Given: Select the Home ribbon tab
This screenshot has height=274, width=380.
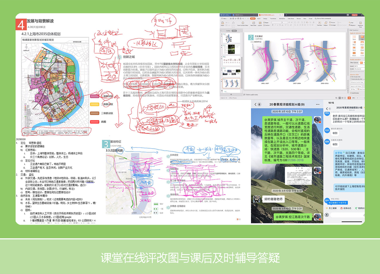Looking at the screenshot, I should pyautogui.click(x=253, y=19).
